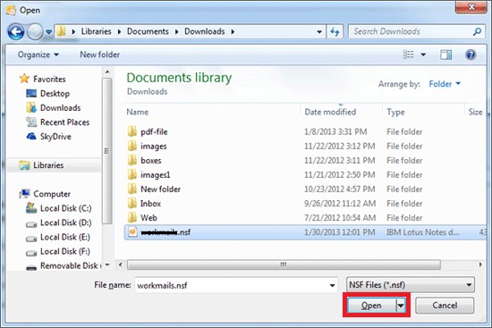Click the horizontal scrollbar thumb
Screen dimensions: 492x328
[x=284, y=265]
